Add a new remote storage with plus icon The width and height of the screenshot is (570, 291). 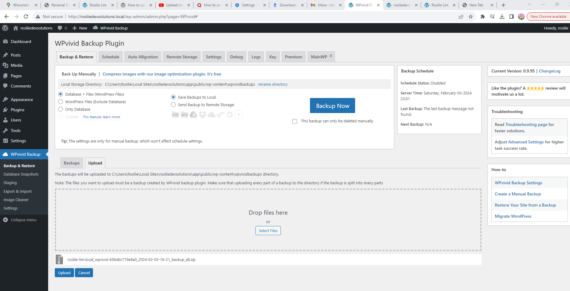point(239,115)
